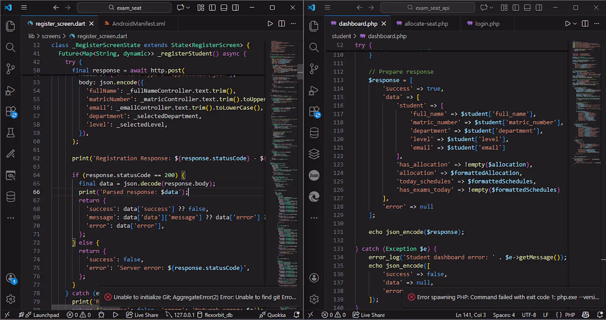Click the exam_seat_api command center search box
Viewport: 606px width, 320px height.
point(428,8)
